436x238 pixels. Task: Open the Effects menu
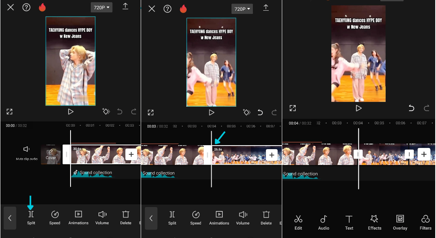[375, 223]
